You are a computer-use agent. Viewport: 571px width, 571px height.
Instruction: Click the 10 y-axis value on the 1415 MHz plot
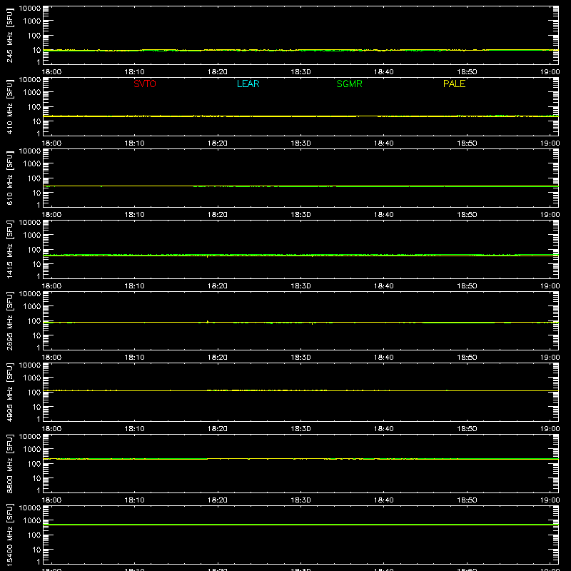coord(37,264)
